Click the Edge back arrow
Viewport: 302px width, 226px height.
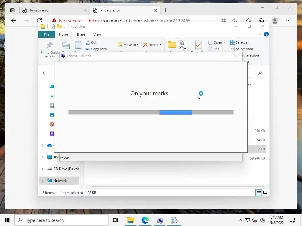[x=14, y=21]
